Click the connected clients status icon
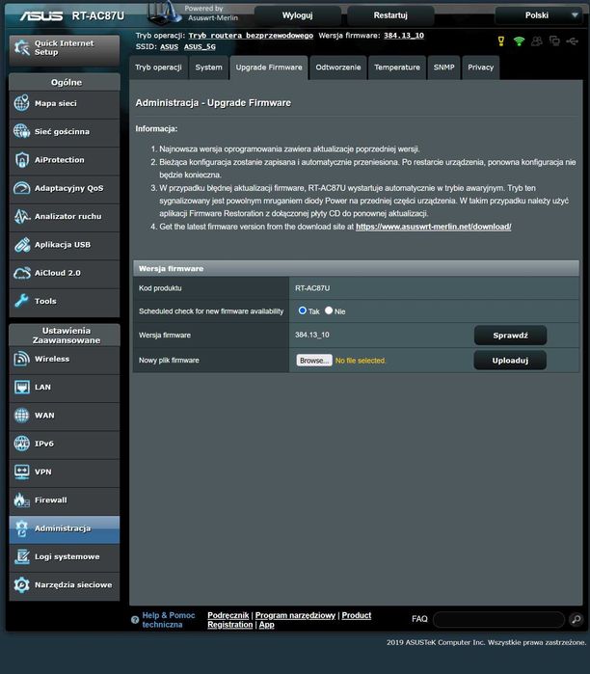This screenshot has width=590, height=674. [537, 40]
